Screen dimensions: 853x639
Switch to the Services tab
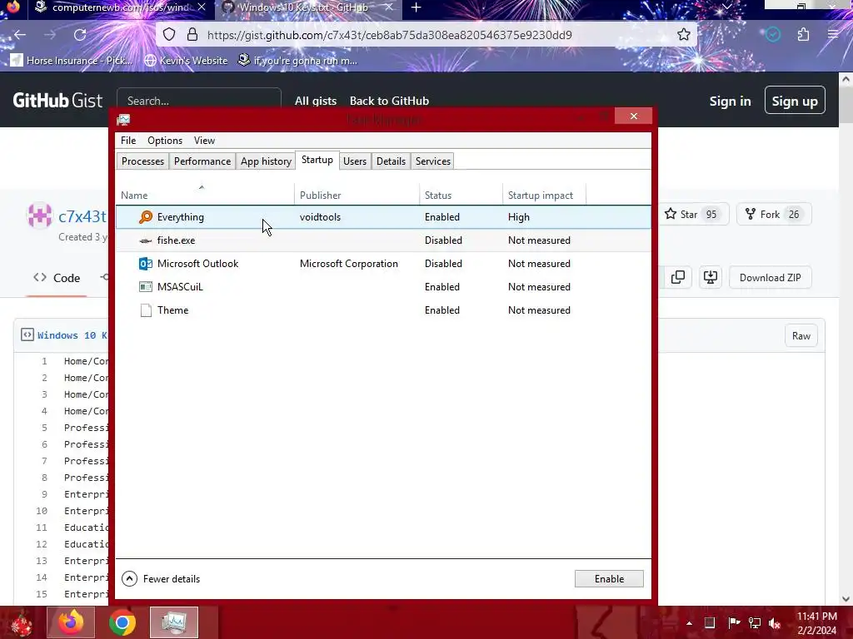(x=433, y=161)
